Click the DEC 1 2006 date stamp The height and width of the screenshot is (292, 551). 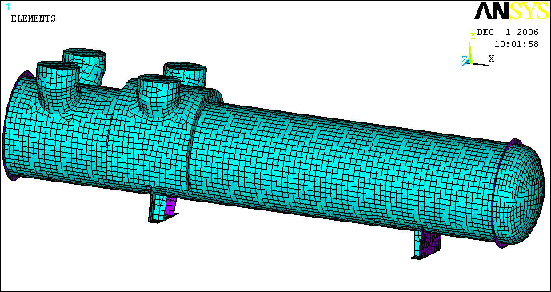click(508, 32)
